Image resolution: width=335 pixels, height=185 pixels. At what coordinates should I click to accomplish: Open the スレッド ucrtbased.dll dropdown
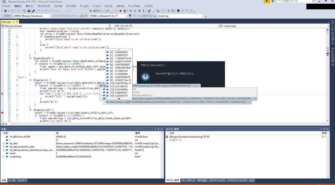108,16
